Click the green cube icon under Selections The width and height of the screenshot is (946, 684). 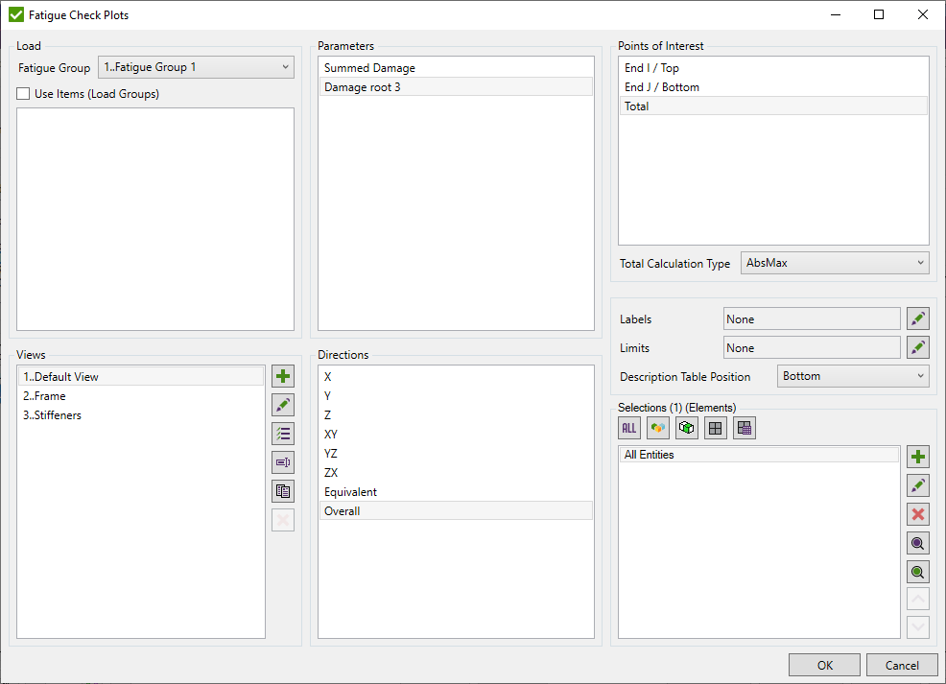coord(687,428)
